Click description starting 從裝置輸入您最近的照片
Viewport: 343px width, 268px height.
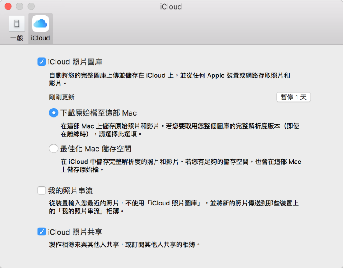(174, 207)
